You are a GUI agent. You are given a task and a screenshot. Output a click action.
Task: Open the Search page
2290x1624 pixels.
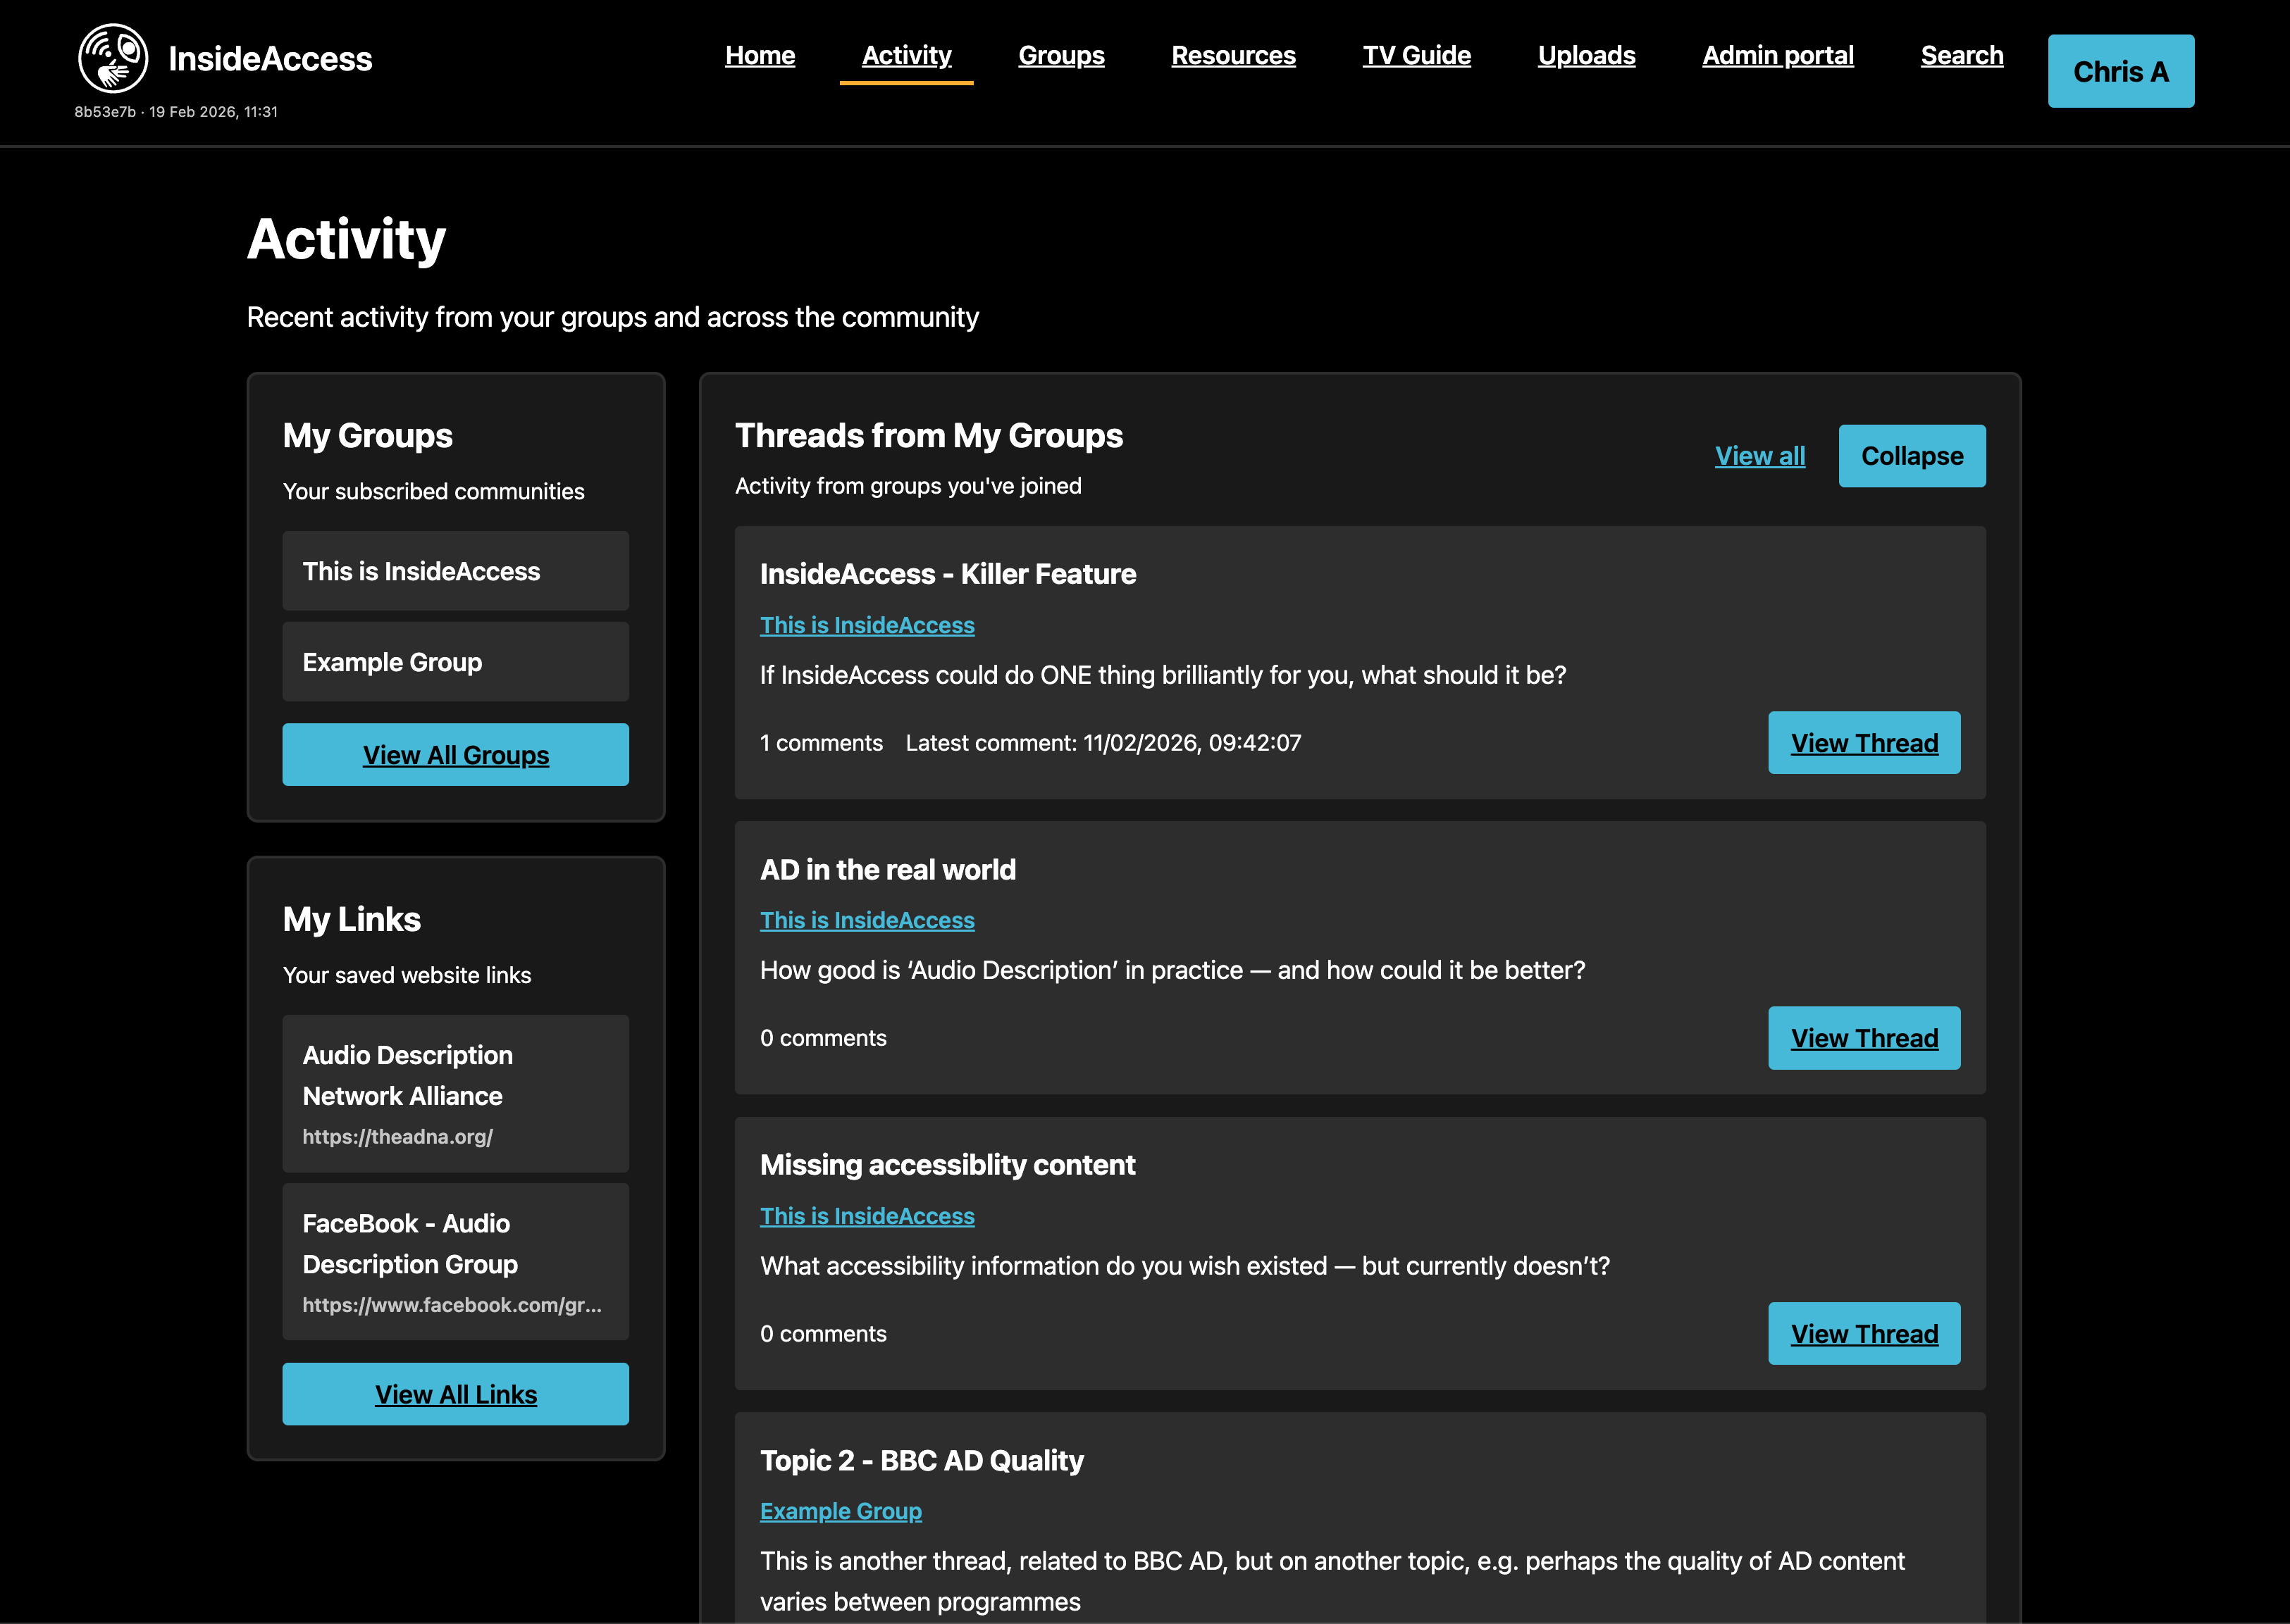point(1961,56)
